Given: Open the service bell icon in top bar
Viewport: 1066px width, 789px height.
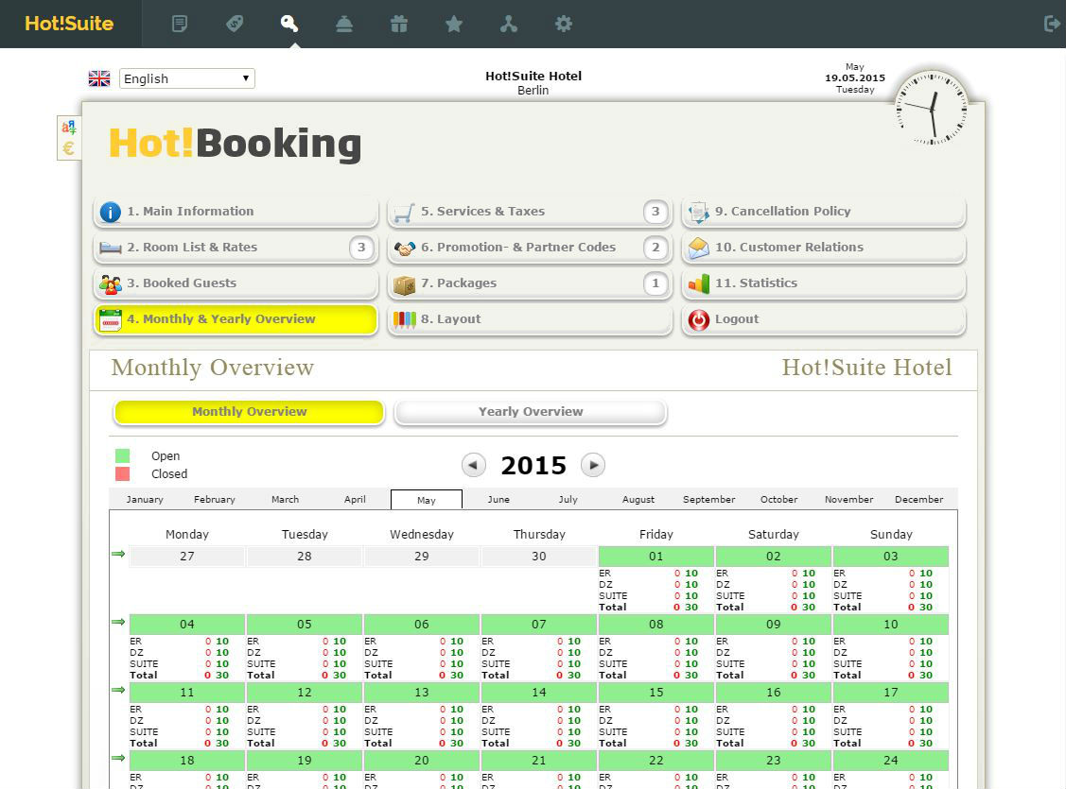Looking at the screenshot, I should pos(344,24).
